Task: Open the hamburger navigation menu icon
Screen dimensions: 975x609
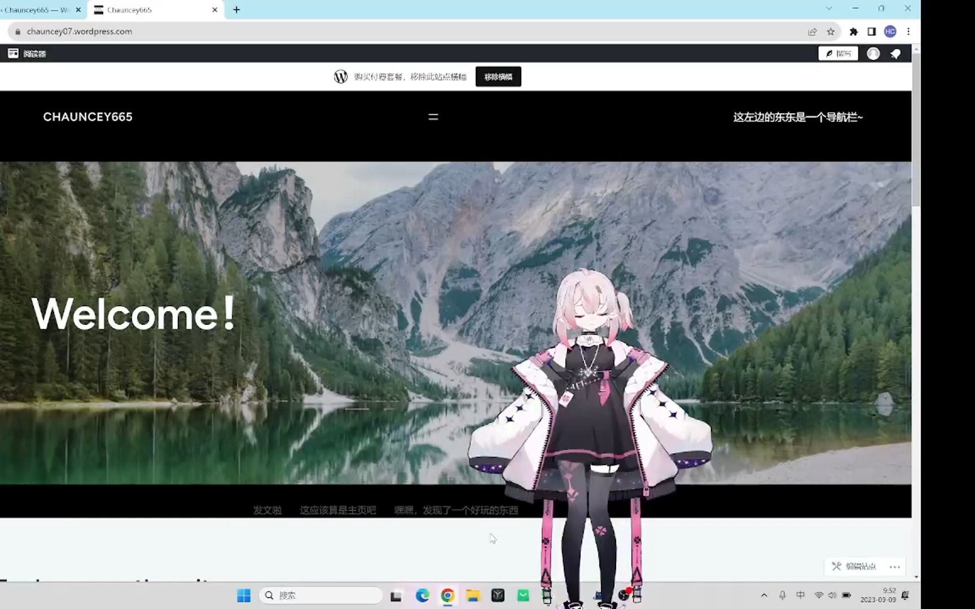Action: 433,117
